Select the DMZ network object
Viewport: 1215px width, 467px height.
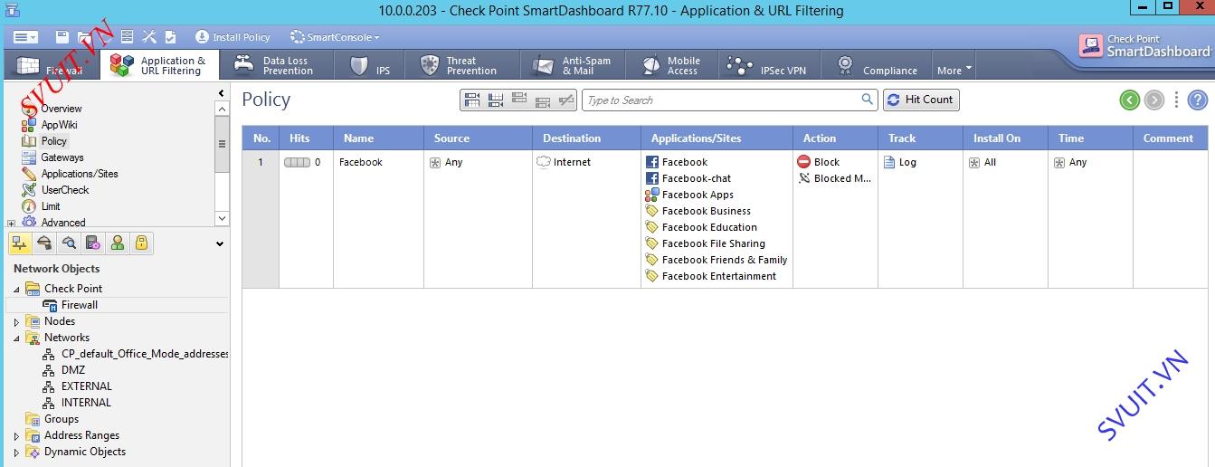click(x=63, y=370)
